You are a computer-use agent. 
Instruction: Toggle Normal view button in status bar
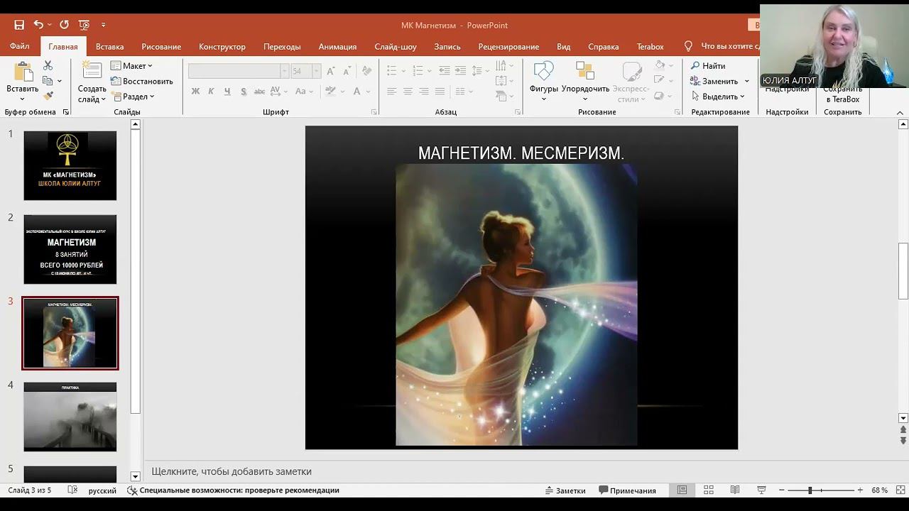click(x=682, y=490)
